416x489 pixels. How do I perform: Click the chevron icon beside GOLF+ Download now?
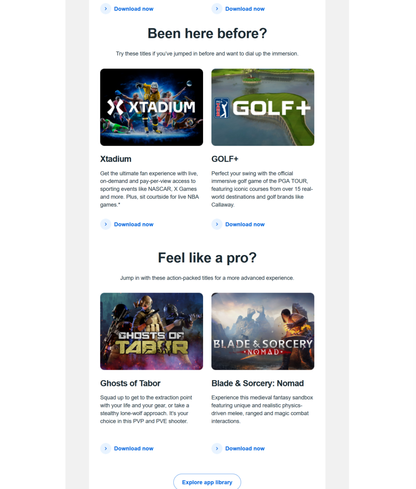pos(217,224)
